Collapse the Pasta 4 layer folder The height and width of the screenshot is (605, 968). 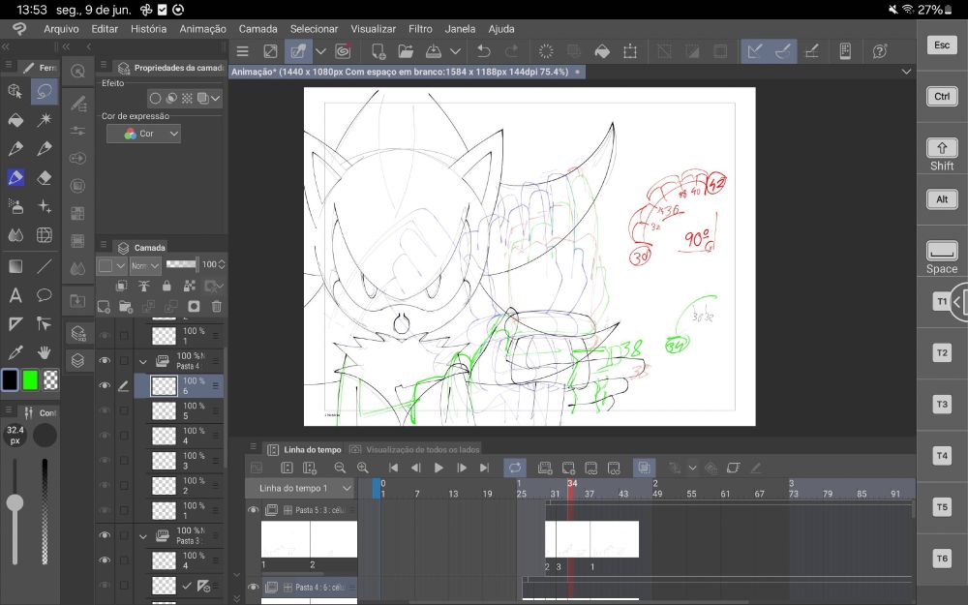click(x=143, y=361)
